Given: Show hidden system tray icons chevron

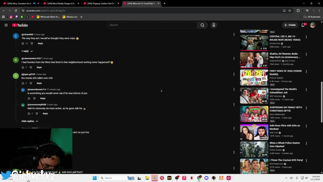Looking at the screenshot, I should coord(286,178).
